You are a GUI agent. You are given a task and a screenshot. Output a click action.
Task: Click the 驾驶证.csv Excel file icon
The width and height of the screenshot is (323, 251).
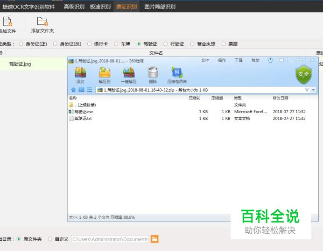click(71, 112)
